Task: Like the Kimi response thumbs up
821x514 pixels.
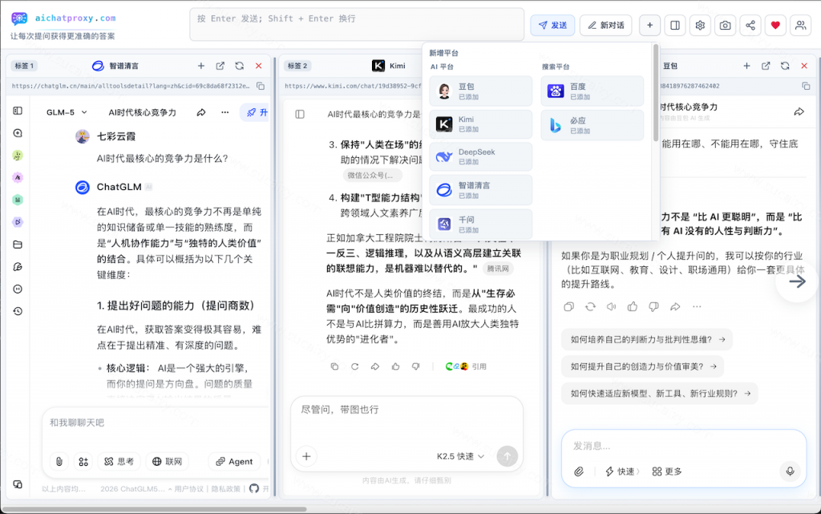Action: [396, 366]
